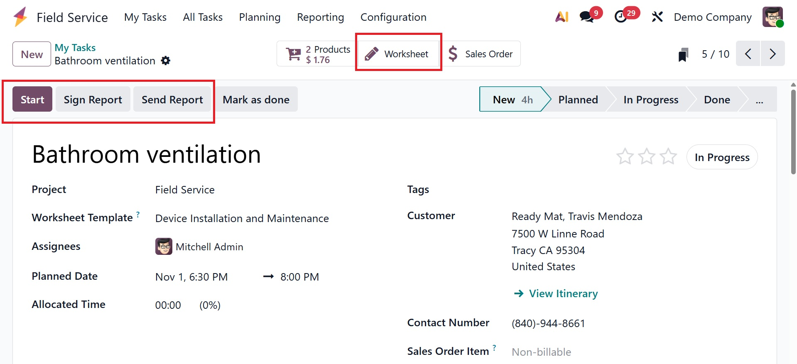Open the AI assistant icon
This screenshot has width=797, height=364.
pyautogui.click(x=562, y=17)
